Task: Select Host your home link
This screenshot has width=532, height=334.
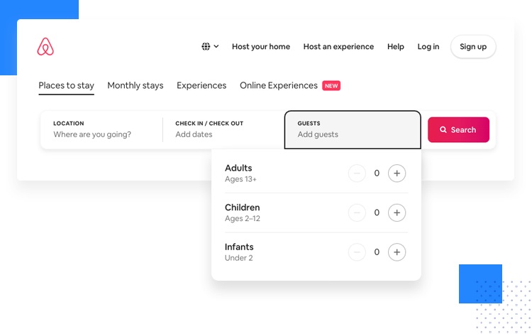Action: [x=260, y=47]
